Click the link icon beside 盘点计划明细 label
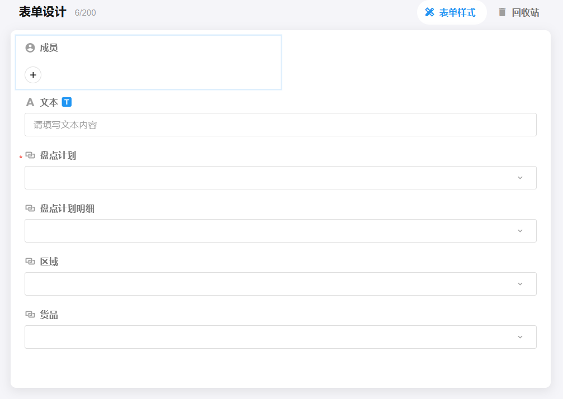The height and width of the screenshot is (399, 563). [x=30, y=208]
